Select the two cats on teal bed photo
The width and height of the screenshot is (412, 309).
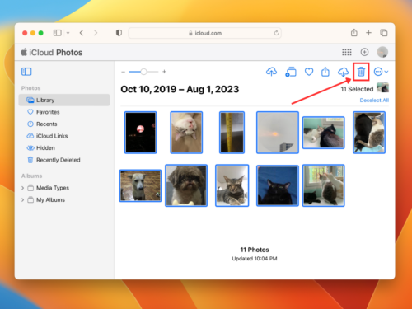[323, 133]
